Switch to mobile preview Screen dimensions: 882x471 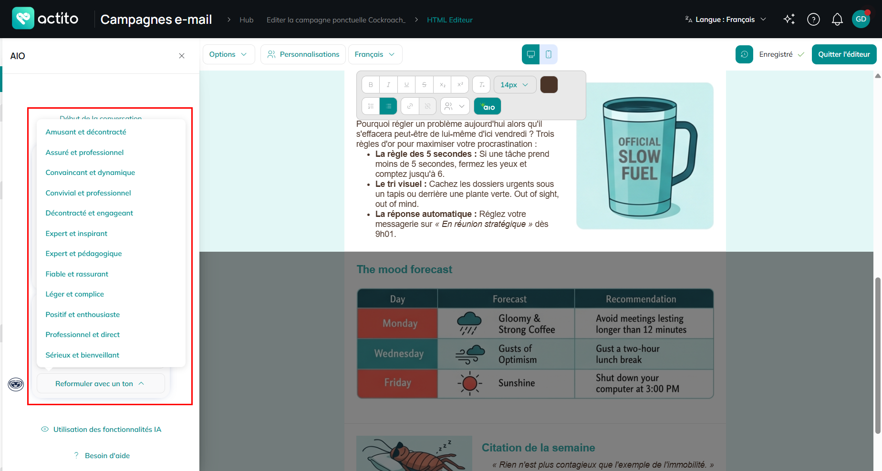point(549,54)
